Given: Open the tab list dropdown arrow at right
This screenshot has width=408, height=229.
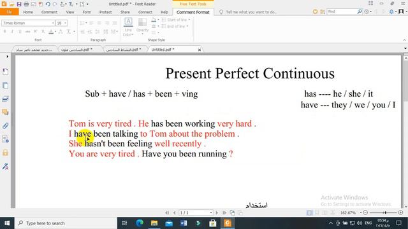Looking at the screenshot, I should click(x=405, y=48).
